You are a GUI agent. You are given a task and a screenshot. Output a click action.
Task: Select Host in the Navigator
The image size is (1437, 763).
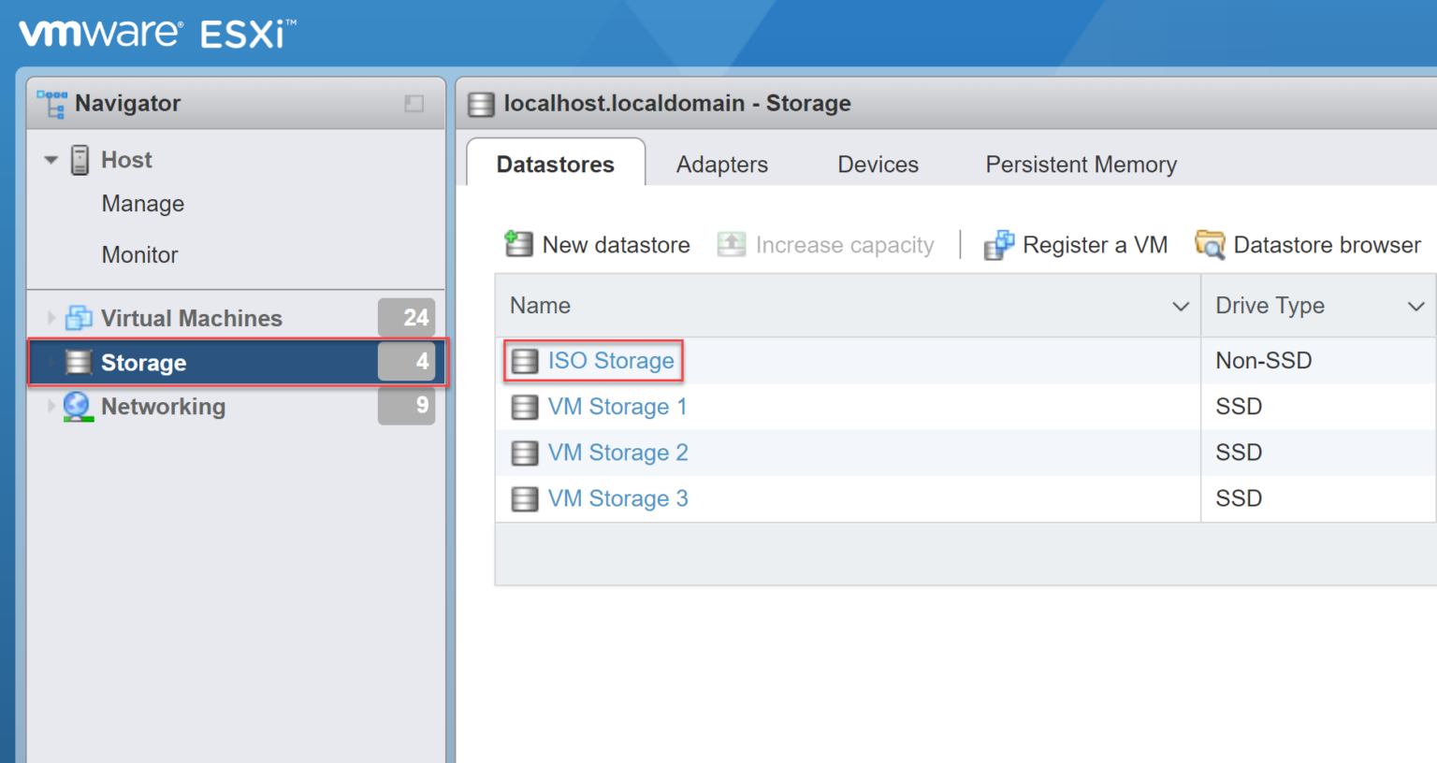click(x=126, y=160)
